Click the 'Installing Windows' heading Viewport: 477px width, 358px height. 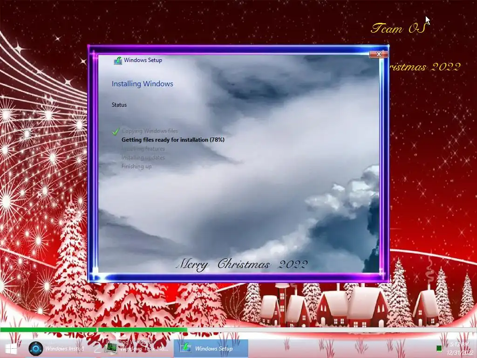[143, 84]
